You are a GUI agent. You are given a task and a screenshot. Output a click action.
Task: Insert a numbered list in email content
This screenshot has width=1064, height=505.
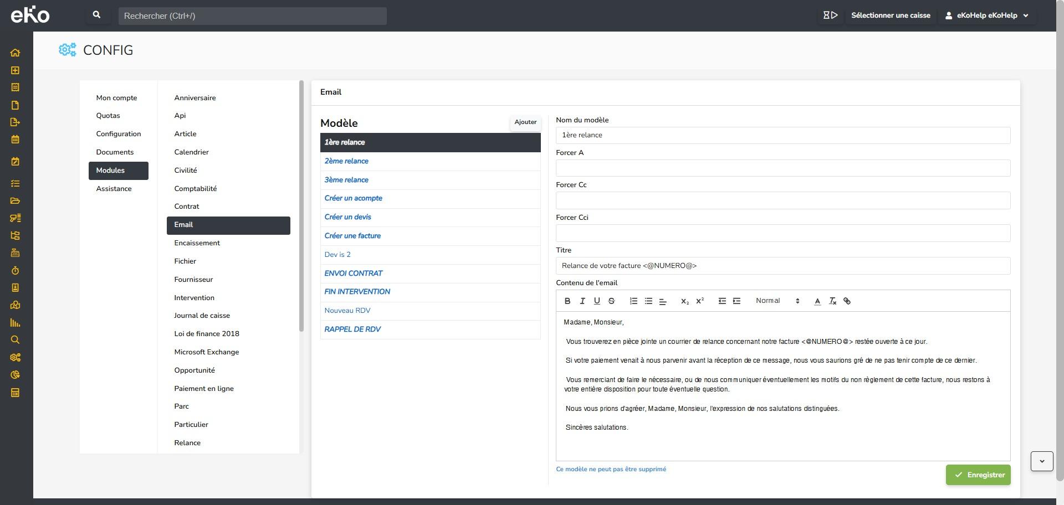click(633, 301)
